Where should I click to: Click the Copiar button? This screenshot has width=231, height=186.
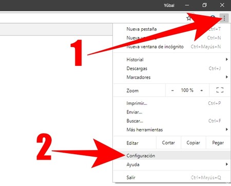tap(194, 143)
